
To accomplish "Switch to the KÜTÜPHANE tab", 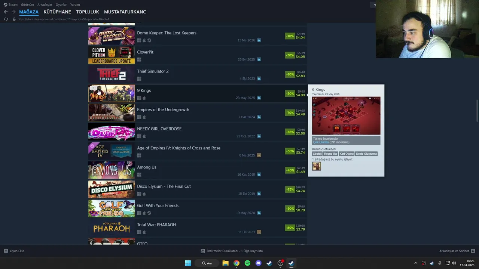I will [x=57, y=12].
